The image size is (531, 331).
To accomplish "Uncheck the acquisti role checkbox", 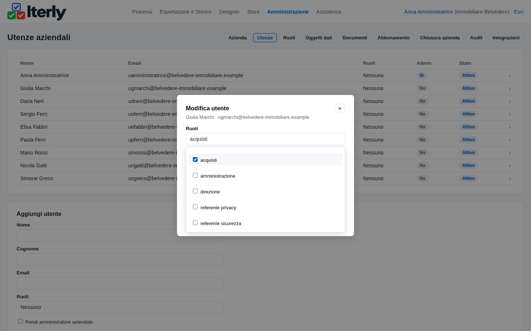I will [x=195, y=159].
